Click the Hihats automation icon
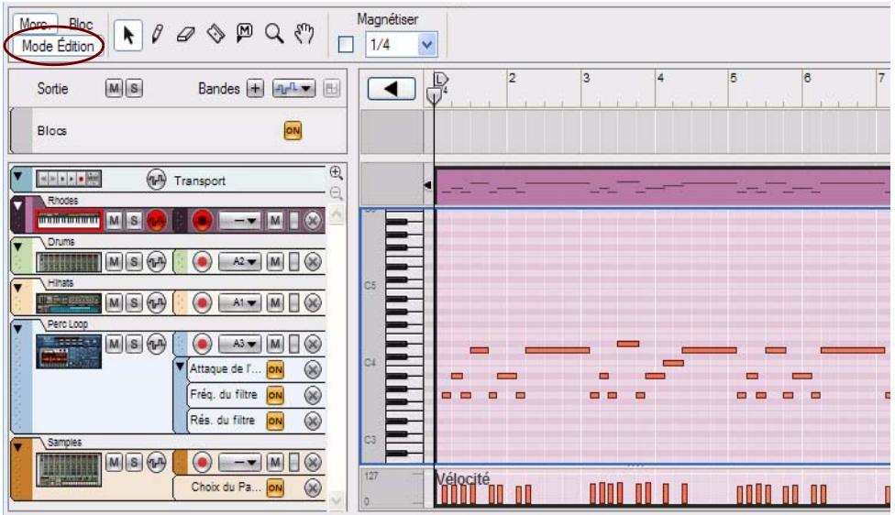The height and width of the screenshot is (515, 895). [157, 302]
